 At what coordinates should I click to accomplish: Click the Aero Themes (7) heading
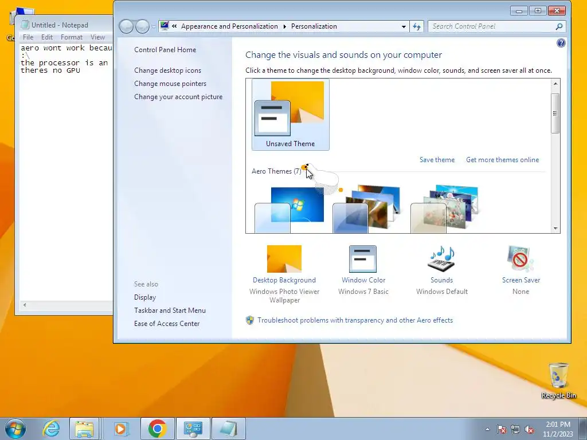276,171
